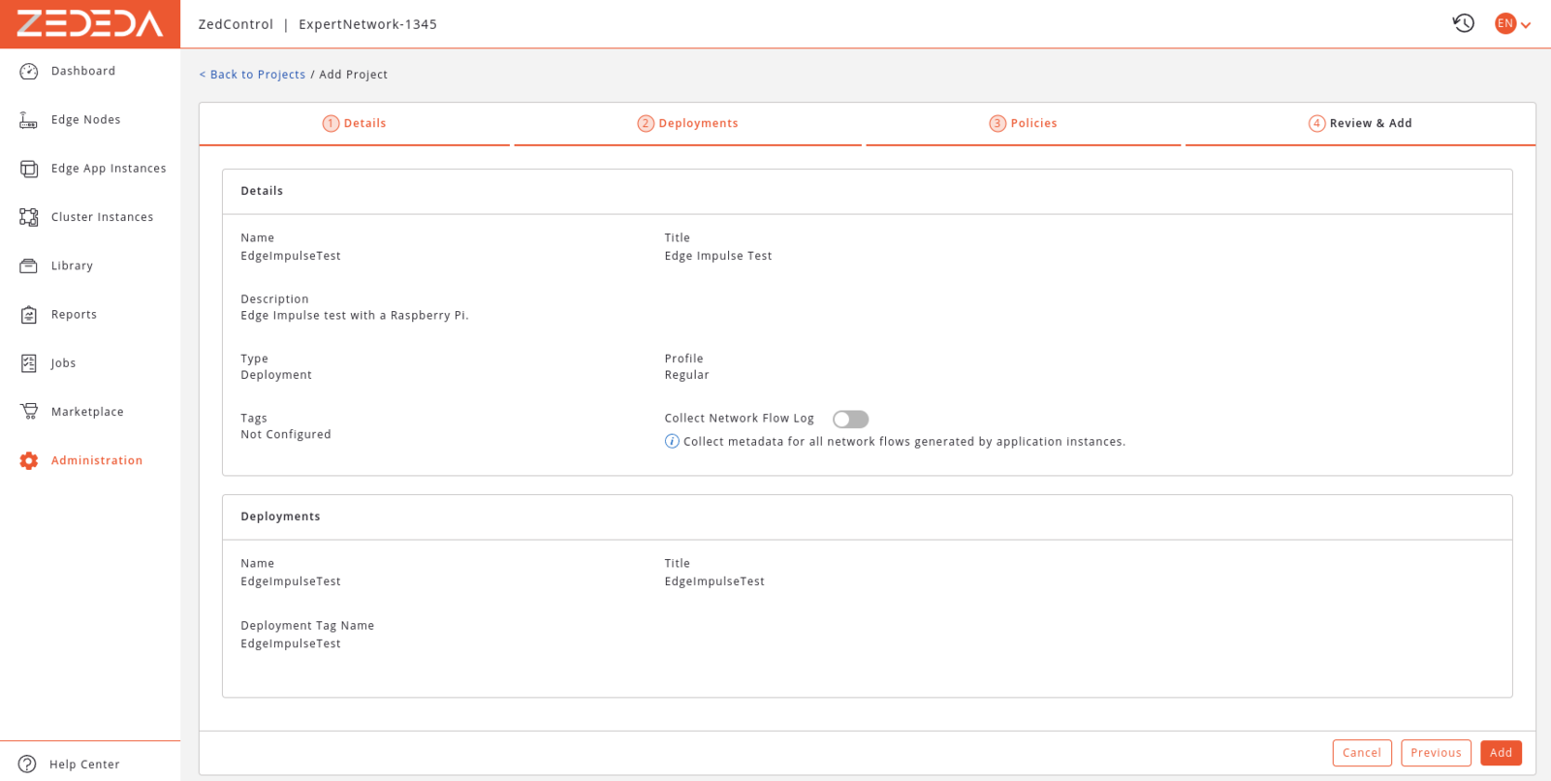This screenshot has height=781, width=1551.
Task: Open Cluster Instances section
Action: click(x=102, y=217)
